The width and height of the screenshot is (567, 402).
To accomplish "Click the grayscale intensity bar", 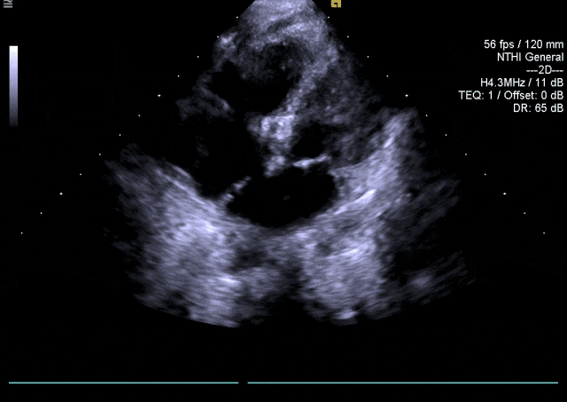I will pos(13,86).
